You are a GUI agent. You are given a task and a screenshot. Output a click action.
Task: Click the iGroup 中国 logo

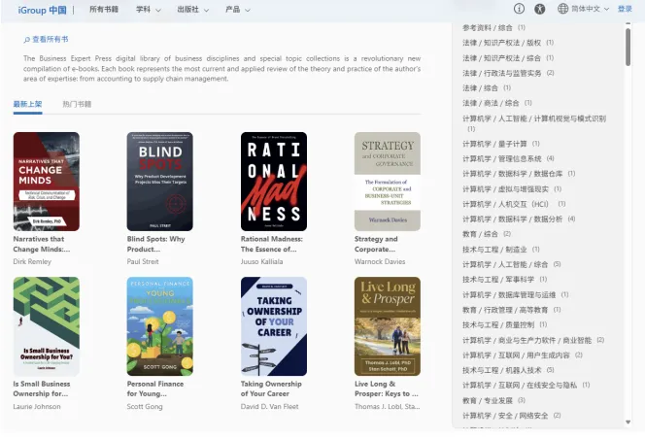(42, 10)
